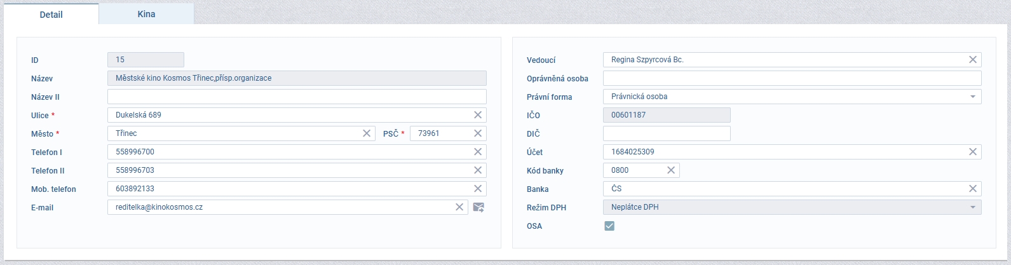
Task: Clear the Ulice field with its X icon
Action: [x=478, y=115]
